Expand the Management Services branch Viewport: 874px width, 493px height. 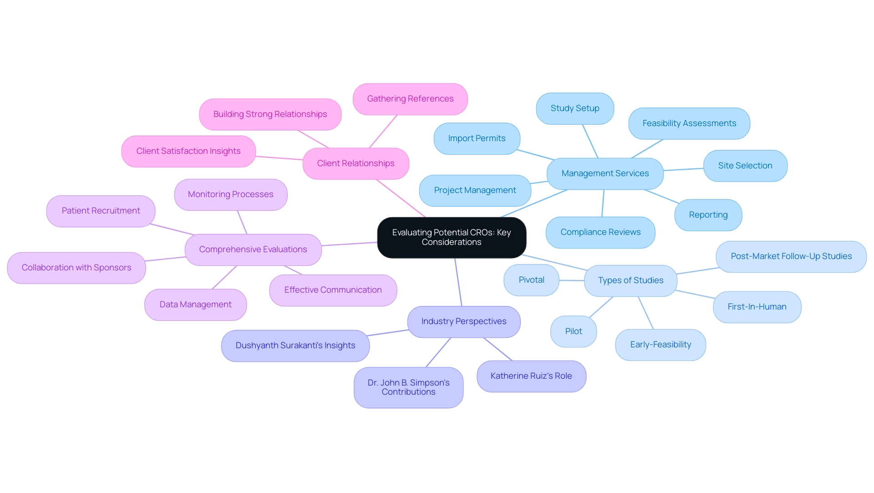597,174
